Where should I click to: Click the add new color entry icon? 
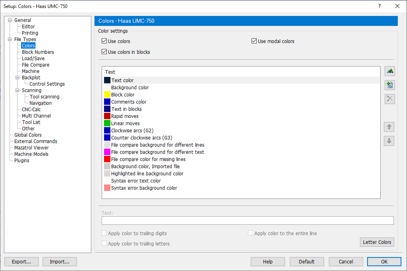click(x=389, y=85)
